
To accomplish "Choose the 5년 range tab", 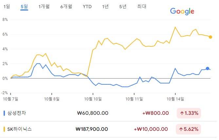I will [x=123, y=7].
